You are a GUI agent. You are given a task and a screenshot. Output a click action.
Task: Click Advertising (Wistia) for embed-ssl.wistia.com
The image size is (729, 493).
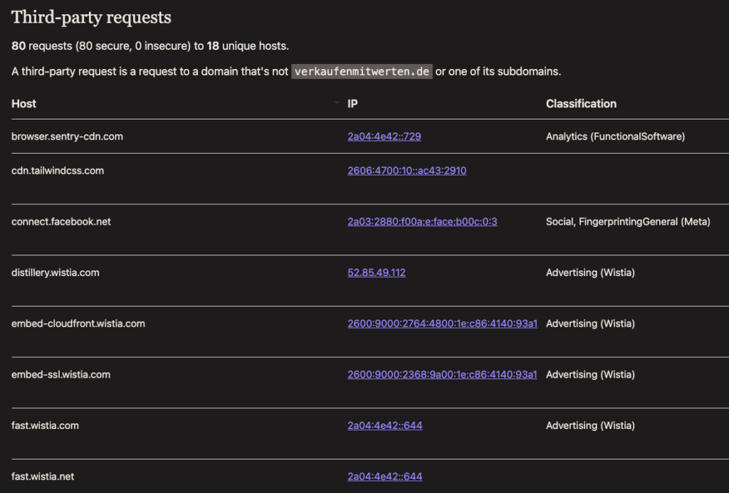coord(590,374)
